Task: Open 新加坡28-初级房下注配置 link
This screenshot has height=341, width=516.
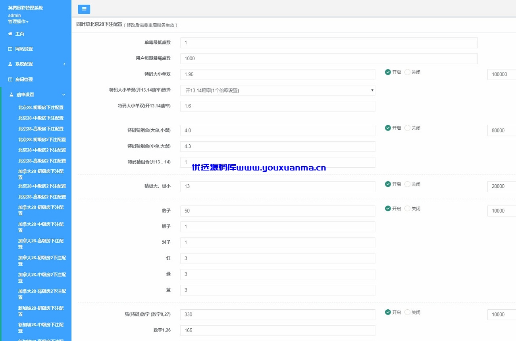Action: (41, 311)
